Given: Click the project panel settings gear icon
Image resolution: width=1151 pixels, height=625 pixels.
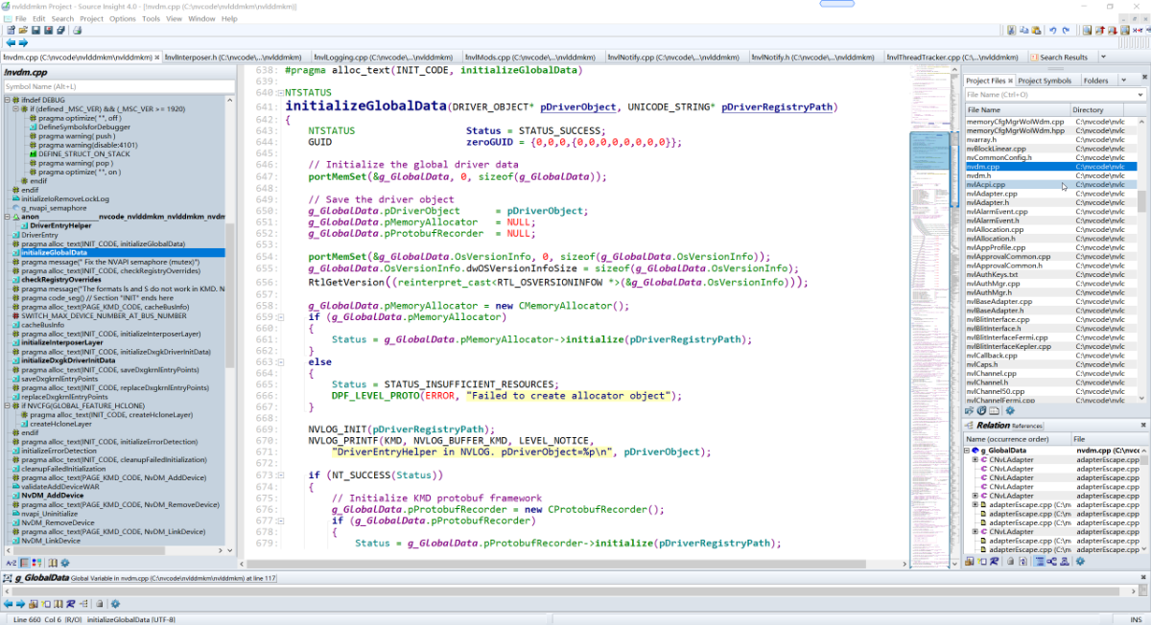Looking at the screenshot, I should 1010,410.
